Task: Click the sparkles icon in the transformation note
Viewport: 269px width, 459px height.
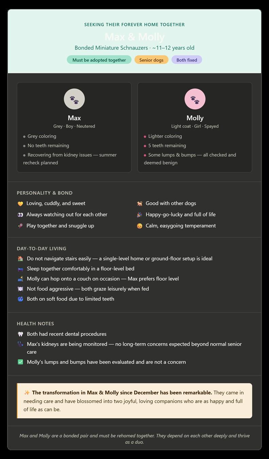Action: 27,393
